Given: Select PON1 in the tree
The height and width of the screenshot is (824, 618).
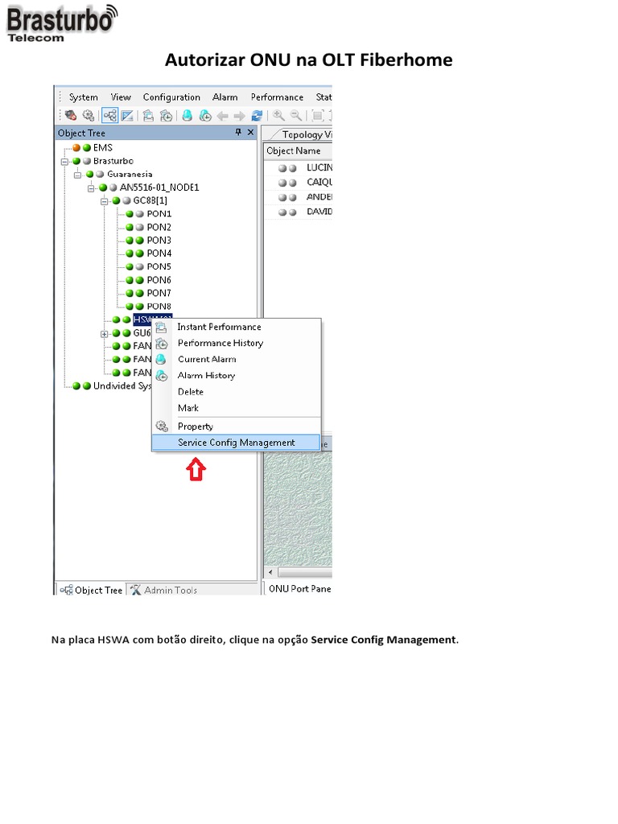Looking at the screenshot, I should pos(159,214).
